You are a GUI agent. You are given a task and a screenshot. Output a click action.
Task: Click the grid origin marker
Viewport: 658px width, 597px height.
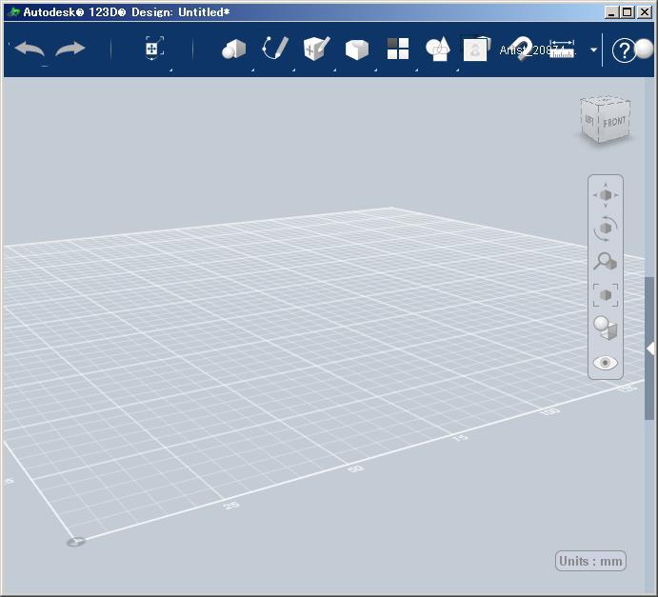[76, 542]
